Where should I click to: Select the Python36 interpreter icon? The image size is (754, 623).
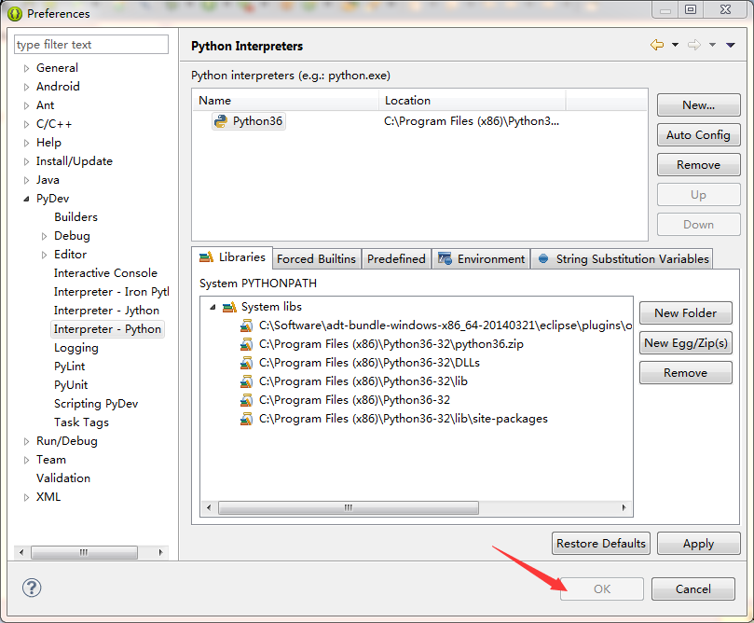click(221, 121)
